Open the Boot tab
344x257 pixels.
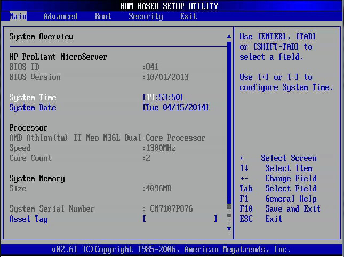(x=103, y=17)
